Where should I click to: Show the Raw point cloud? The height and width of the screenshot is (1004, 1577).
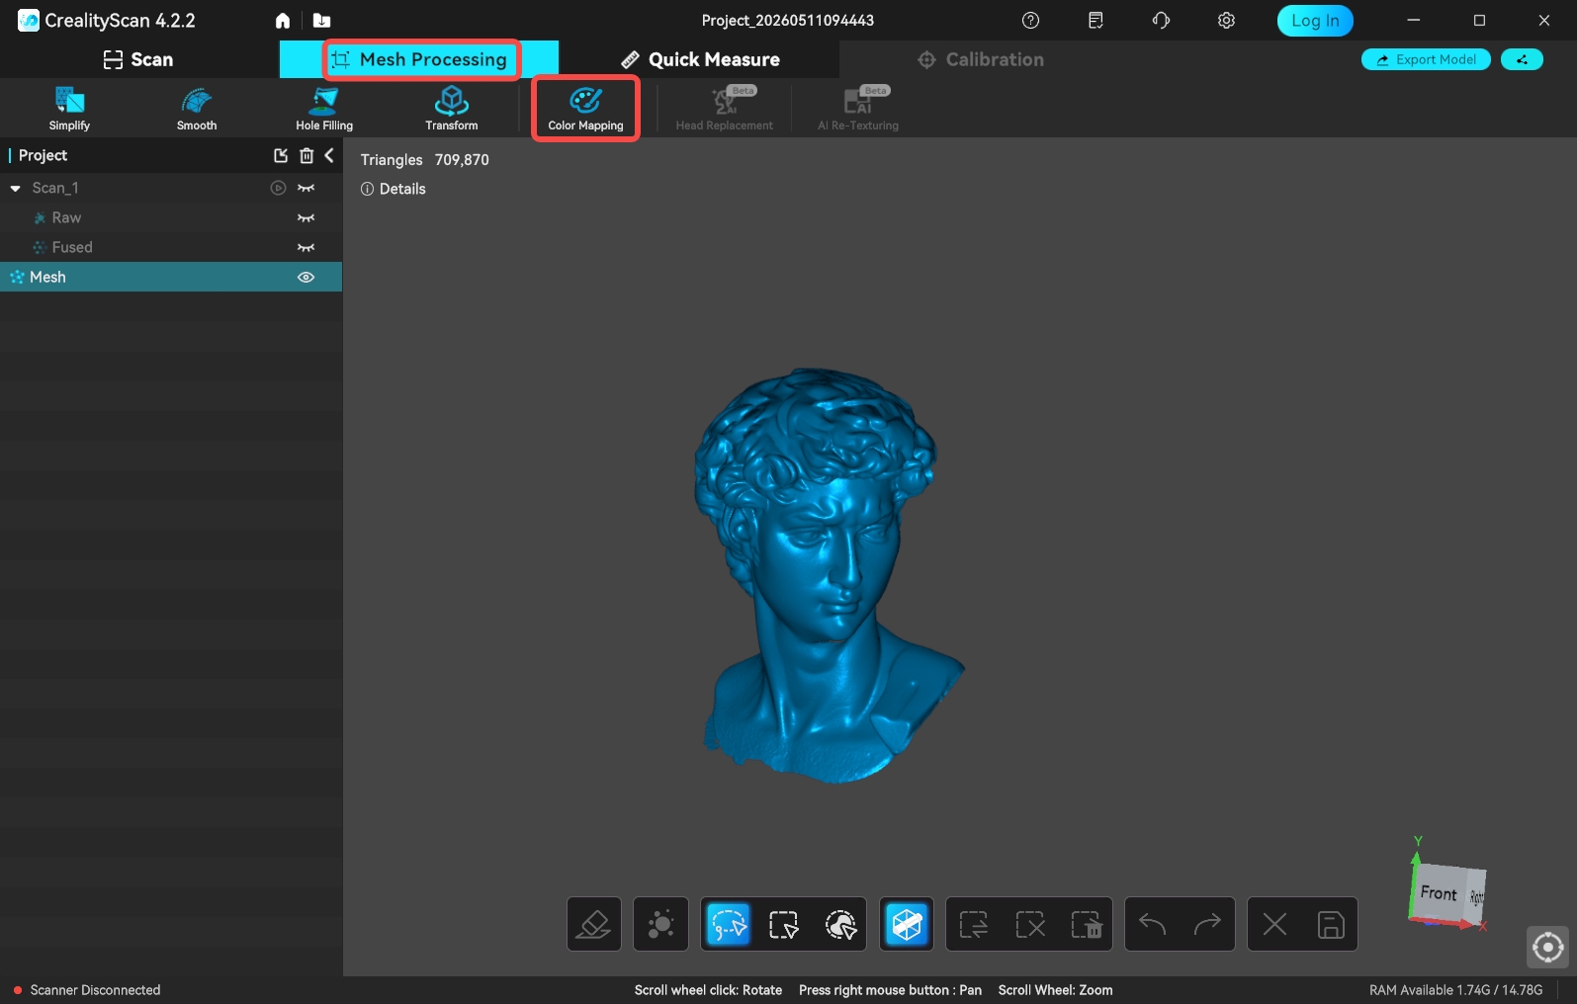pyautogui.click(x=307, y=217)
